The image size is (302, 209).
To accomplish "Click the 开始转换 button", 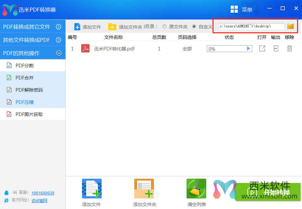I will point(268,192).
